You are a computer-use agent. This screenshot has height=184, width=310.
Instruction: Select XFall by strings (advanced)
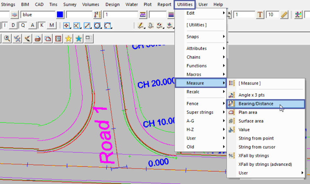click(x=265, y=164)
